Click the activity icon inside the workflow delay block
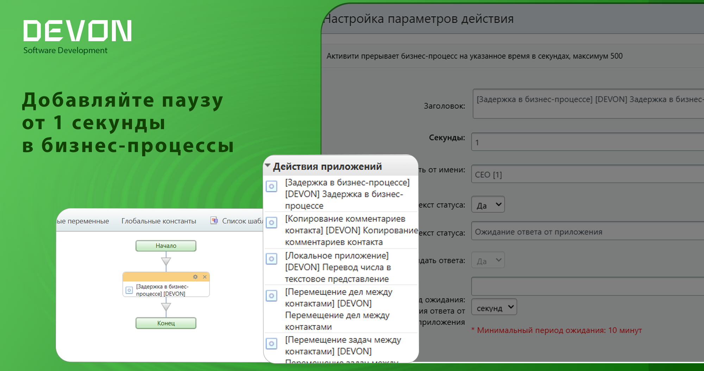 pos(129,290)
